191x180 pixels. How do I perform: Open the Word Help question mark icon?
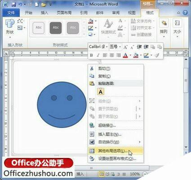(185, 13)
